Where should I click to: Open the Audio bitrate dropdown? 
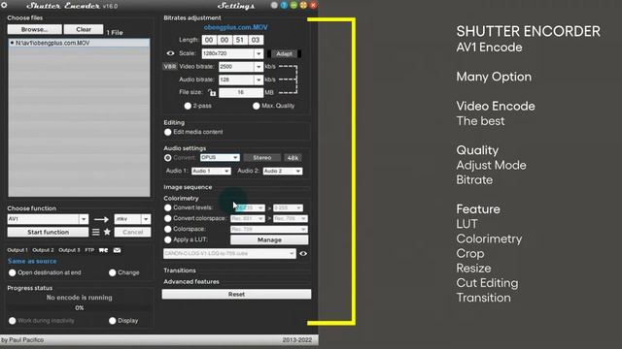[241, 79]
